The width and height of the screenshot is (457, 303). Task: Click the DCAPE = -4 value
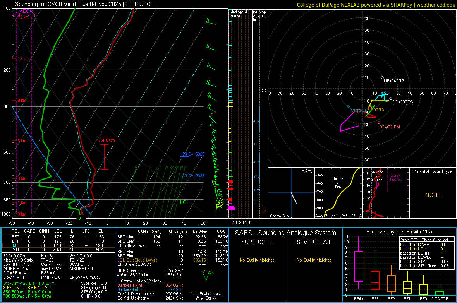(14, 273)
